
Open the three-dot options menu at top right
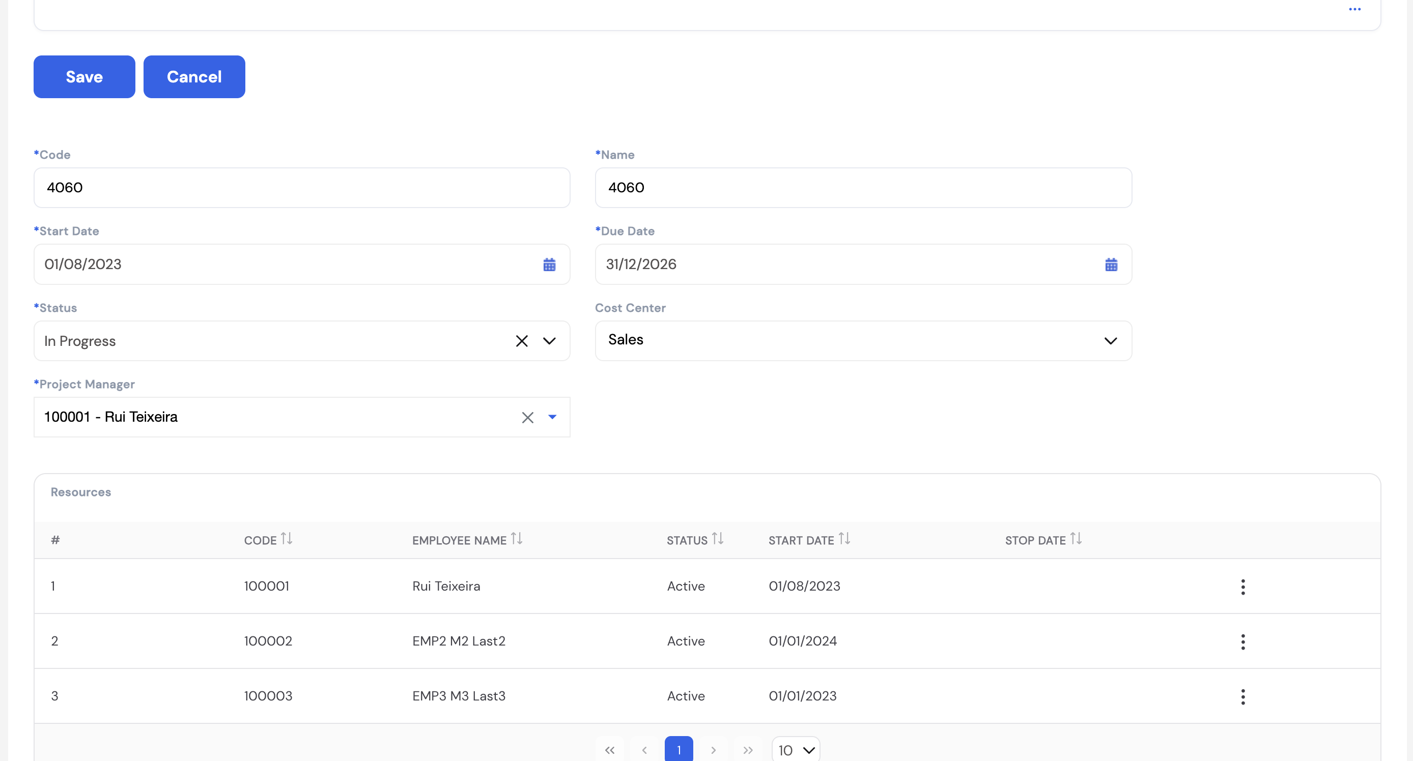click(1354, 9)
